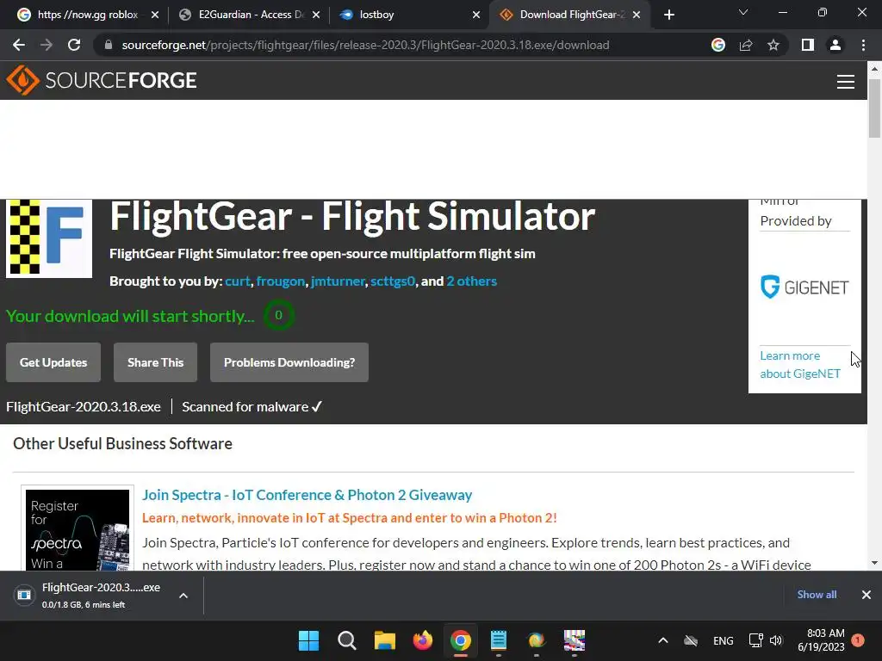Close the Download FlightGear tab
Screen dimensions: 882x661
(637, 15)
